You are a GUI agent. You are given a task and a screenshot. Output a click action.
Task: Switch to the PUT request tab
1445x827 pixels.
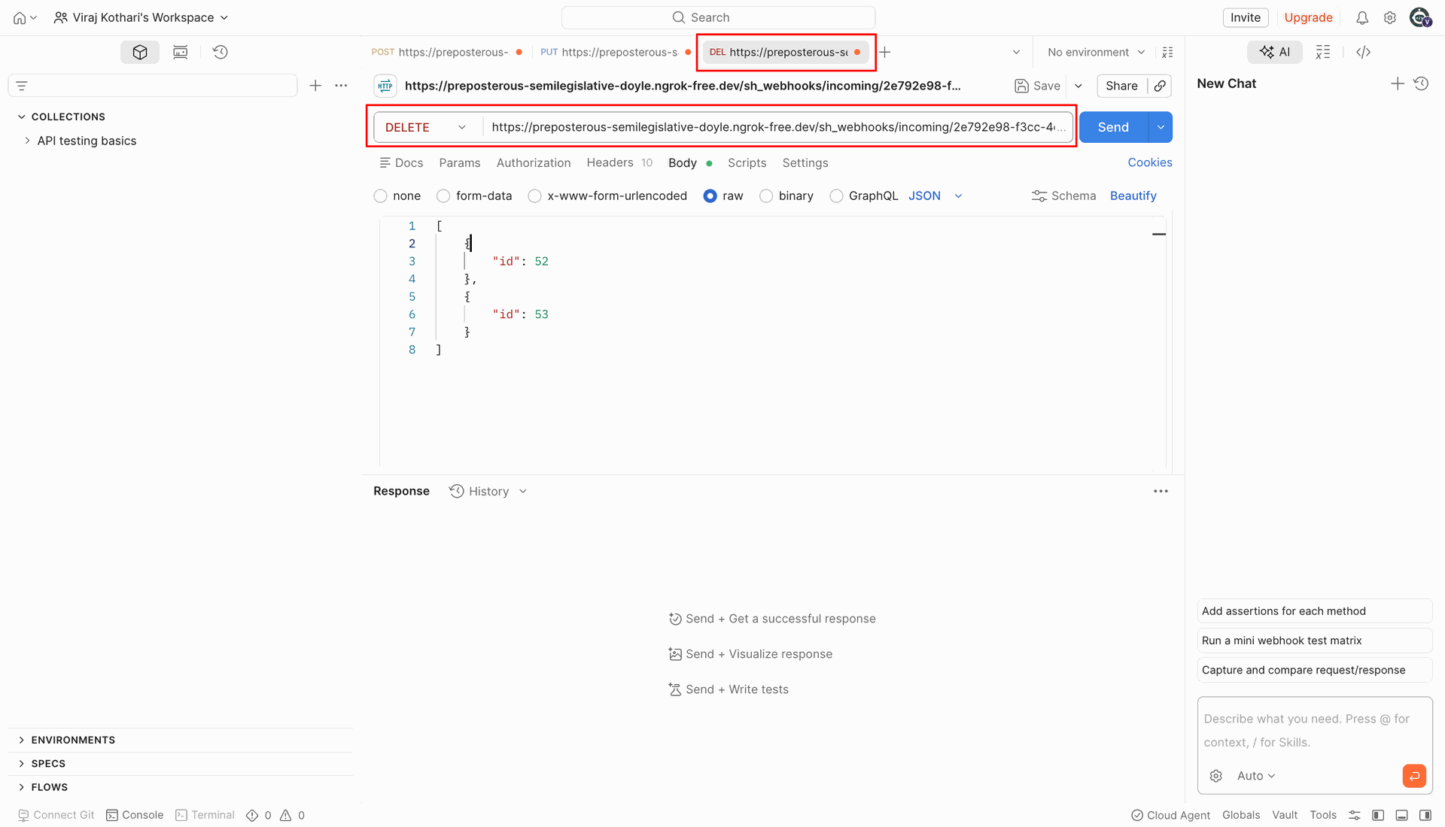pyautogui.click(x=614, y=52)
